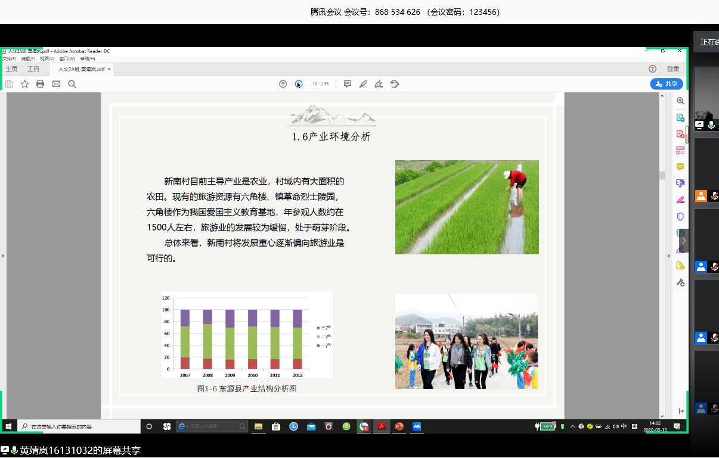Click the 登录 sign-in link

click(673, 69)
